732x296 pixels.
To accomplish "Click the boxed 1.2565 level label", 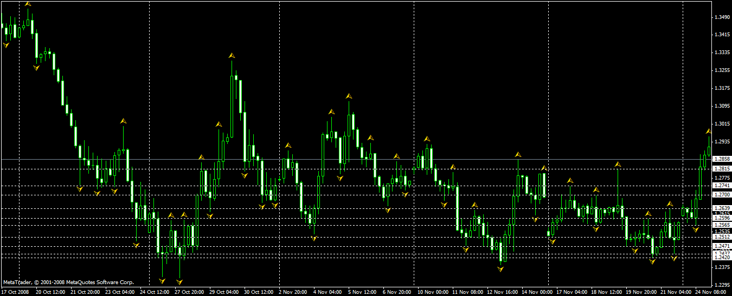I will tap(722, 225).
